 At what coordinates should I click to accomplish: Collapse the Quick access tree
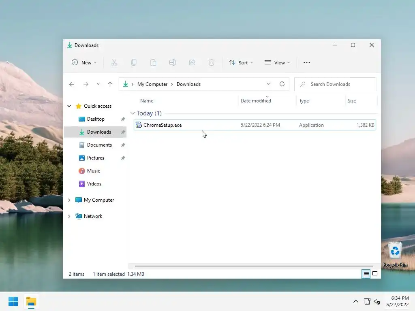pos(69,106)
